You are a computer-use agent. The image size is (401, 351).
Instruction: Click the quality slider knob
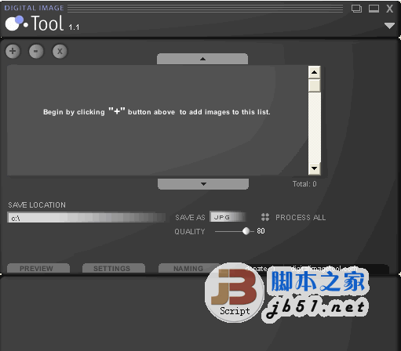tap(246, 231)
